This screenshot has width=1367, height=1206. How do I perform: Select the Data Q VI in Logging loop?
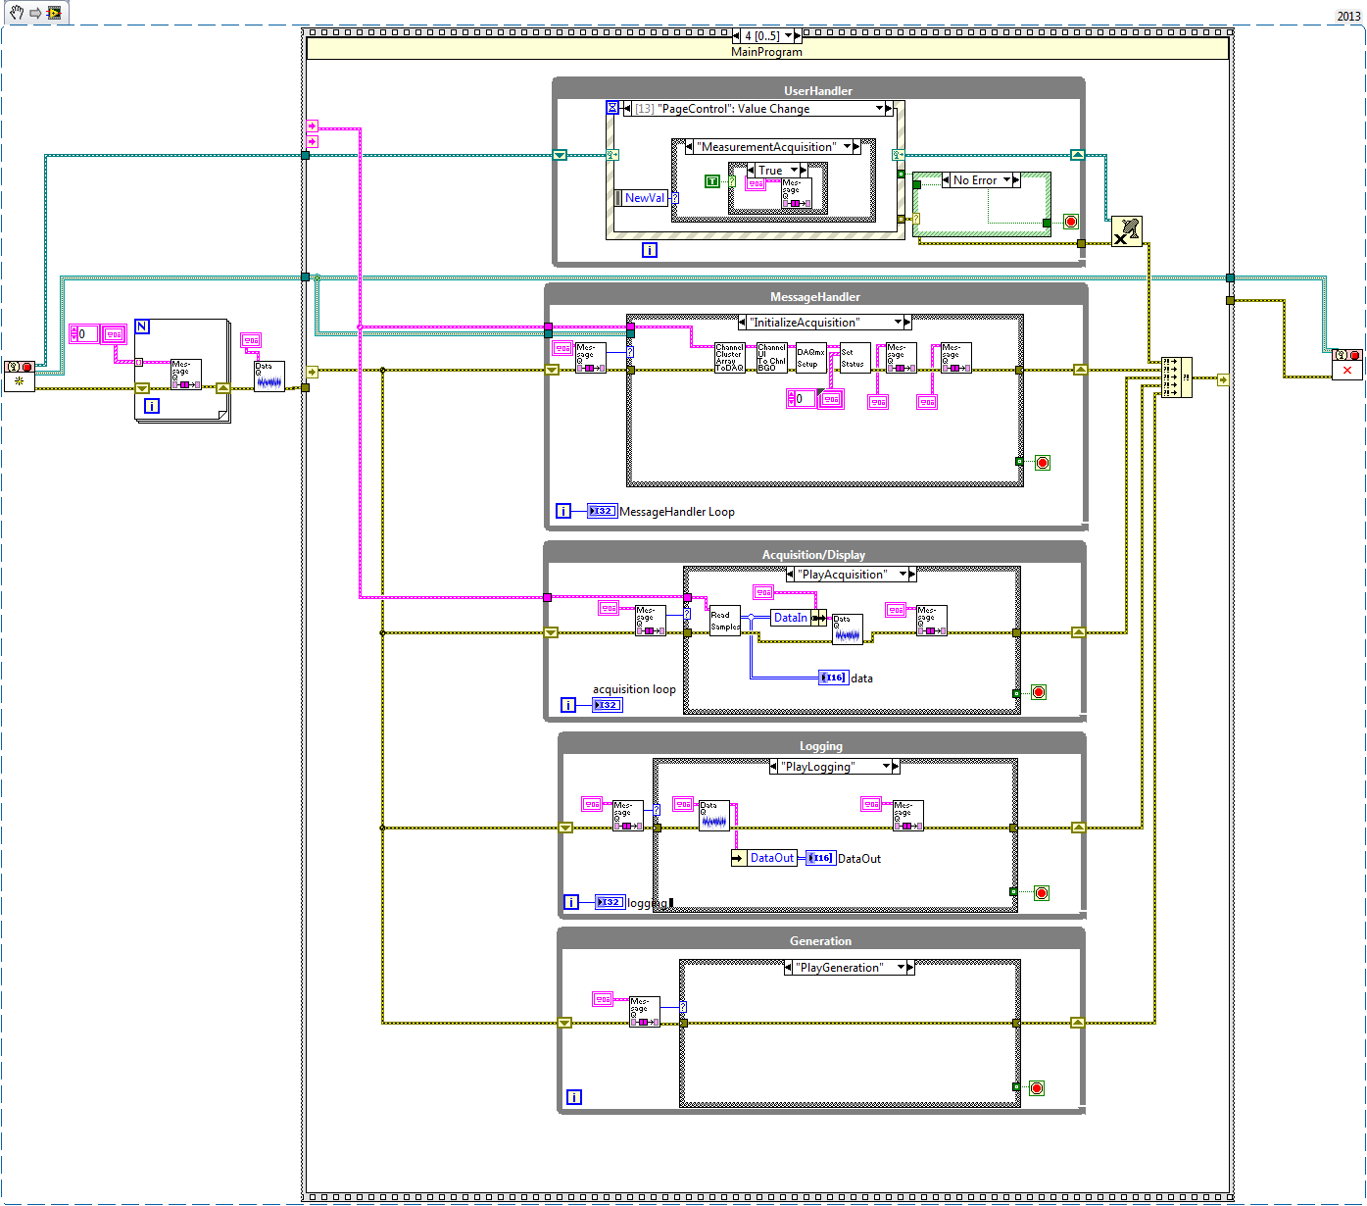[x=714, y=816]
